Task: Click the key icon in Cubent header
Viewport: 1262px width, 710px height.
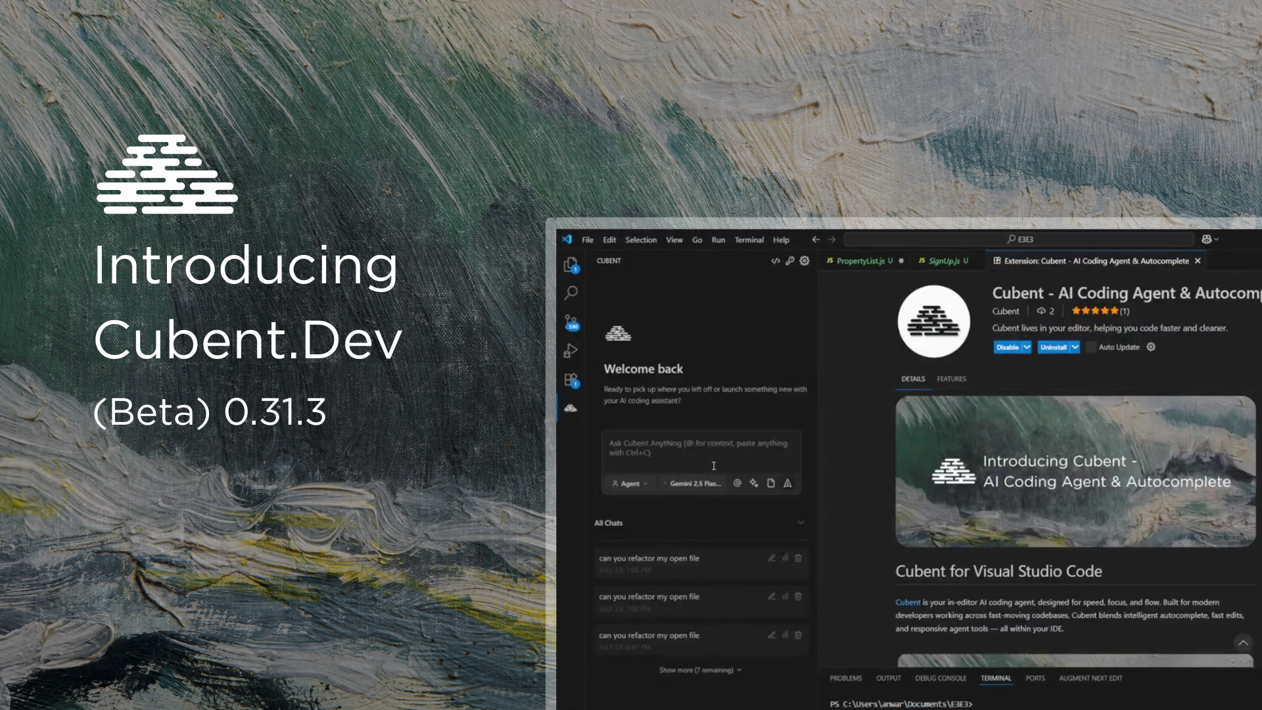Action: coord(790,261)
